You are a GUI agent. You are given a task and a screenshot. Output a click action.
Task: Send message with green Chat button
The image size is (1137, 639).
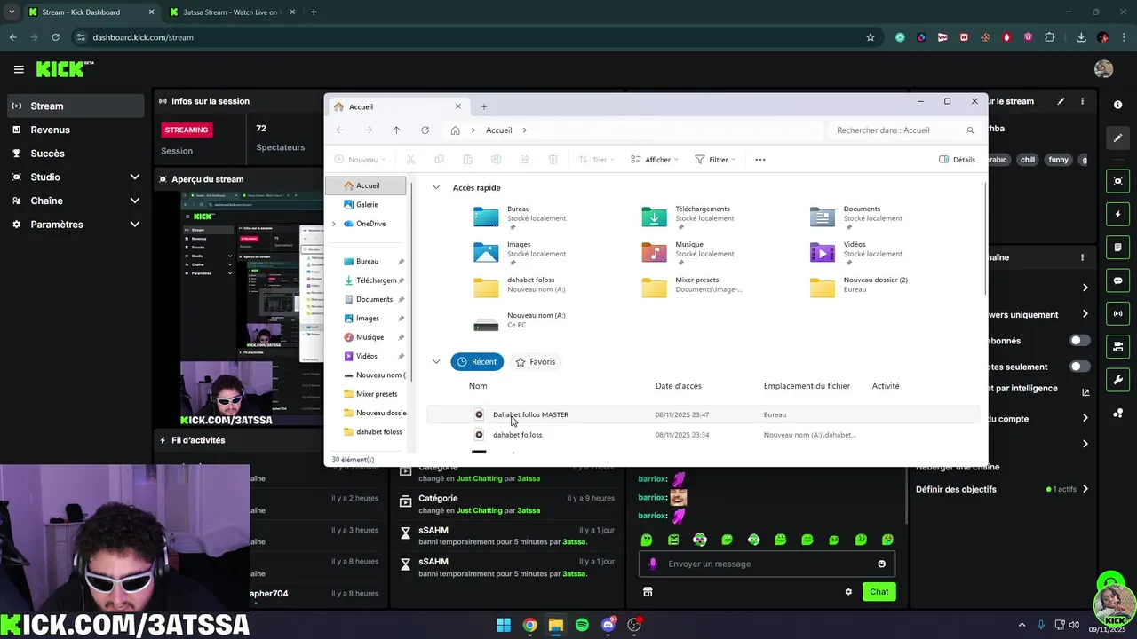click(879, 592)
